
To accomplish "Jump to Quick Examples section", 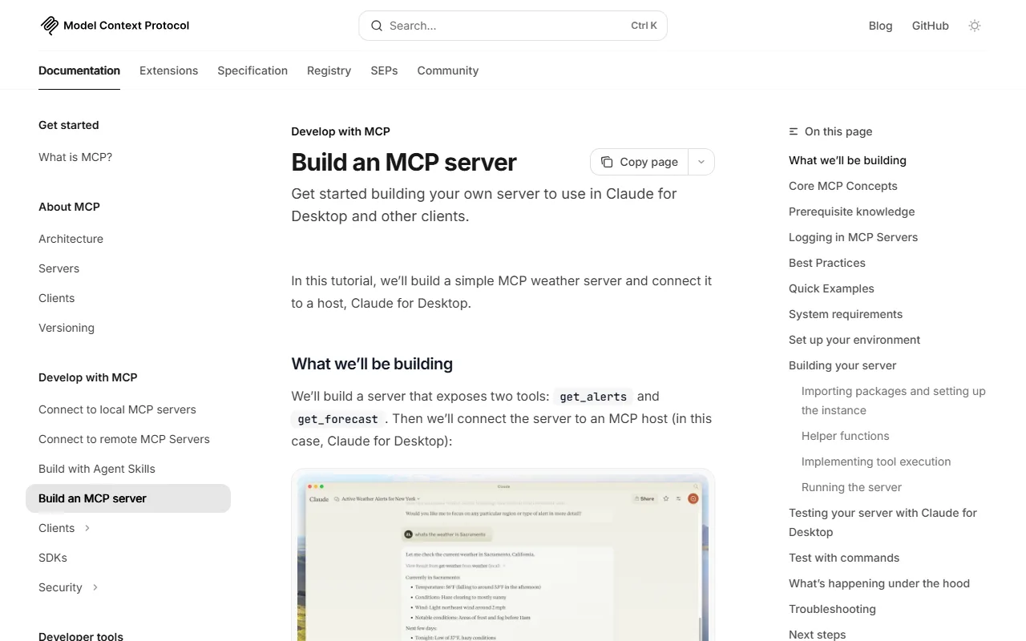I will 831,288.
